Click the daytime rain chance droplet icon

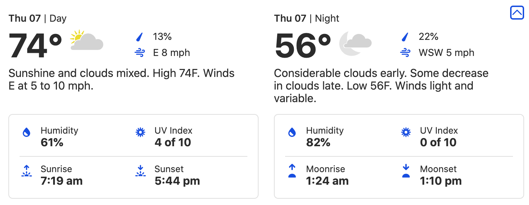pyautogui.click(x=140, y=37)
